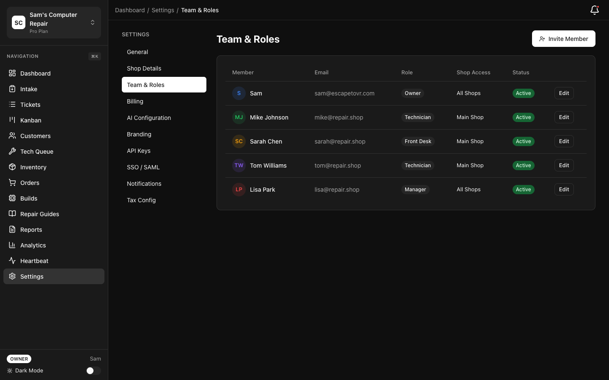Open the Dashboard from the sidebar

click(36, 73)
